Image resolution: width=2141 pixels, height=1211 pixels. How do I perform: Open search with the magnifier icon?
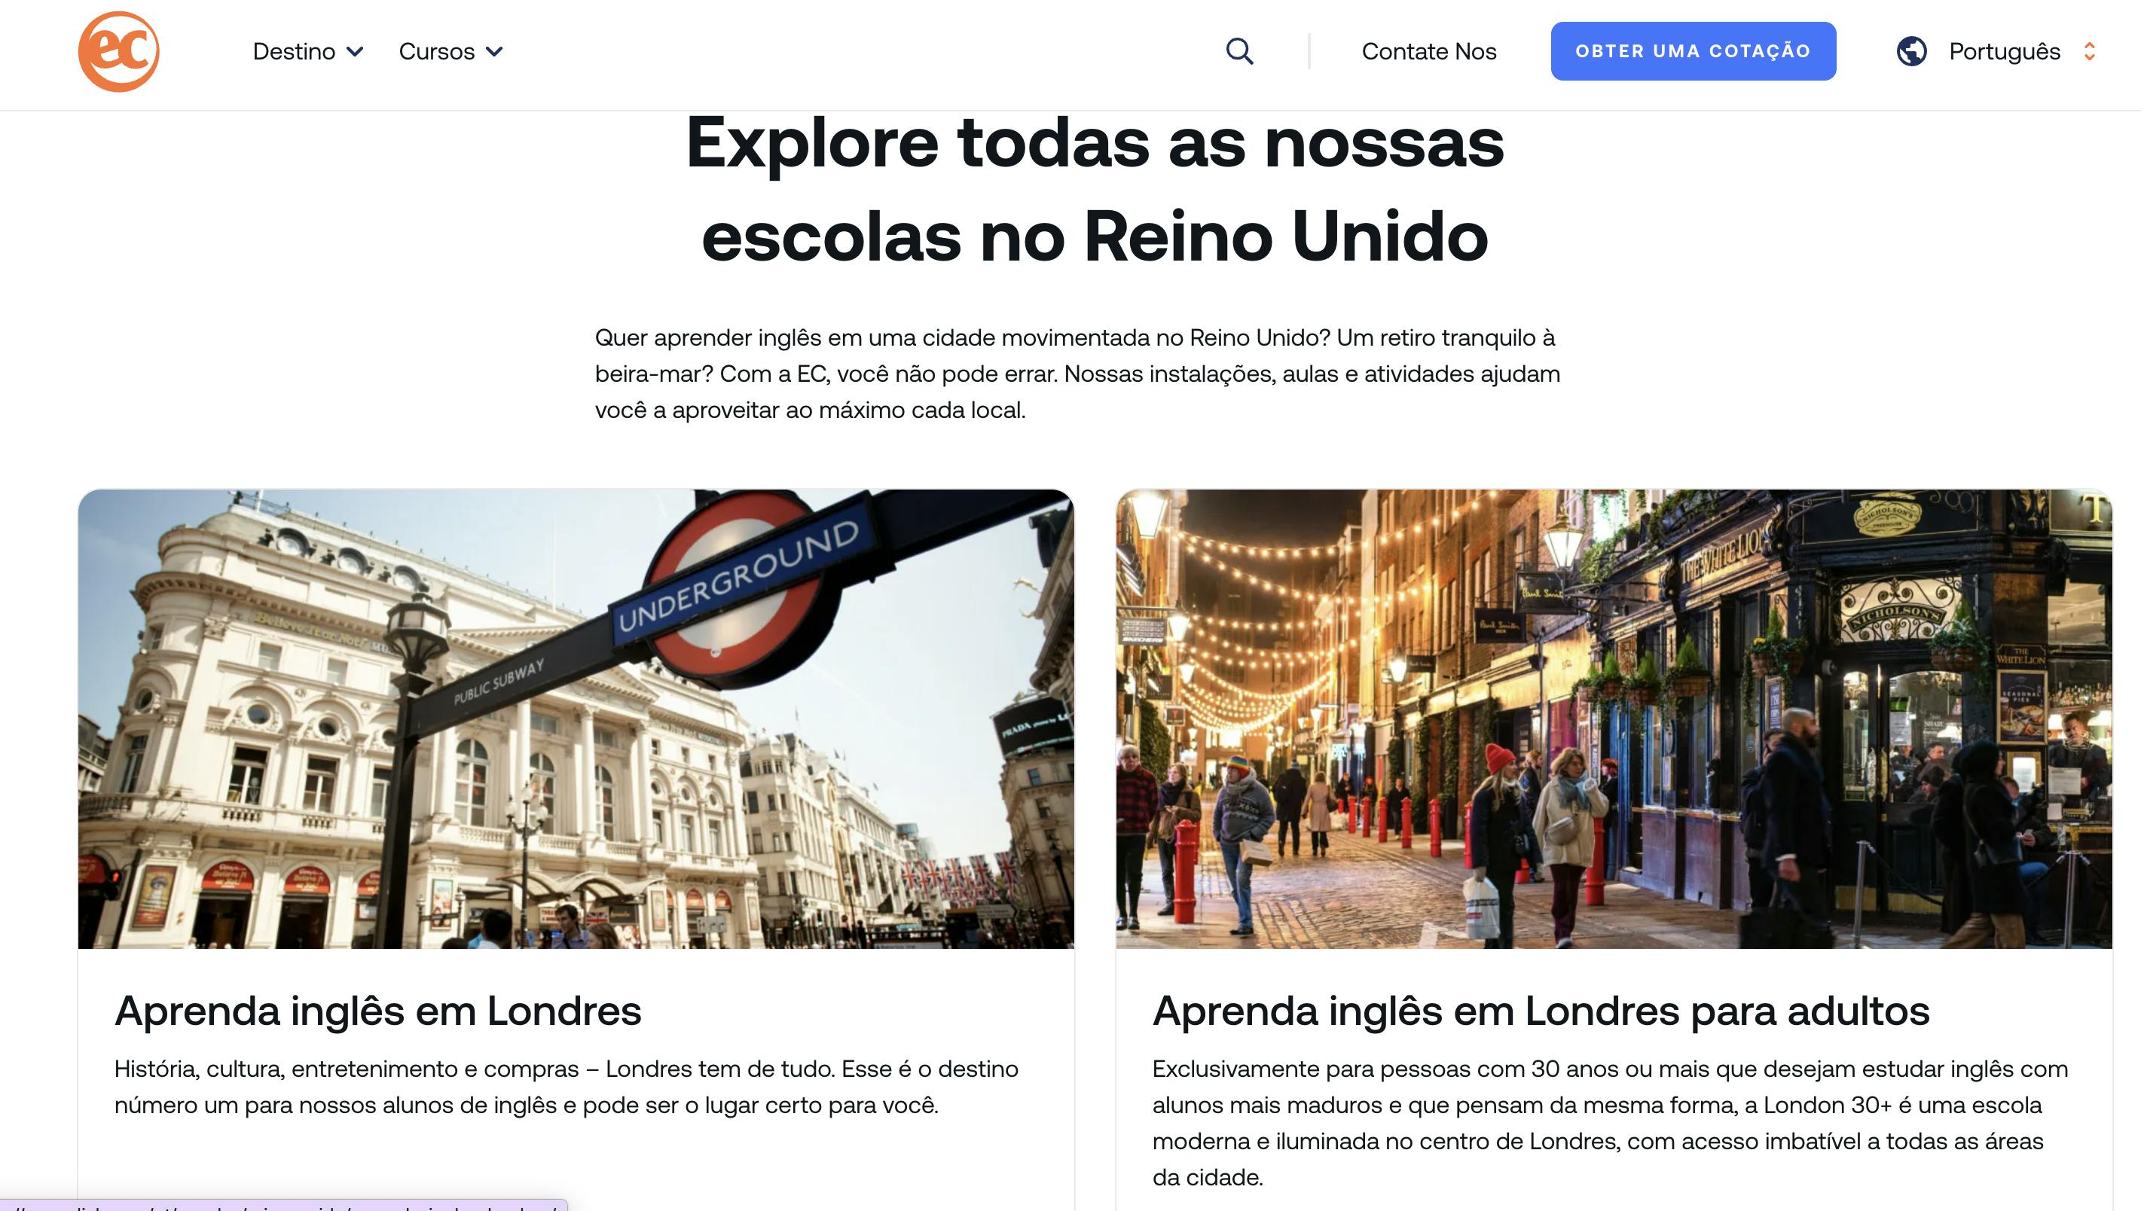(1239, 51)
